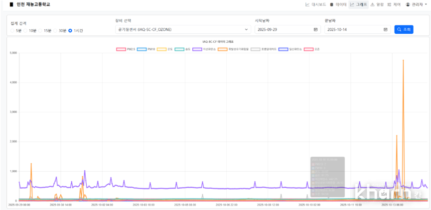Open the 관리자 account dropdown
This screenshot has width=431, height=210.
(x=416, y=4)
